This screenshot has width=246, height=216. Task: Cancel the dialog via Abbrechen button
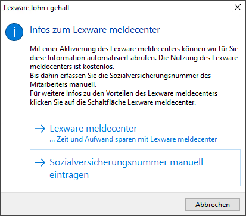[x=213, y=205]
